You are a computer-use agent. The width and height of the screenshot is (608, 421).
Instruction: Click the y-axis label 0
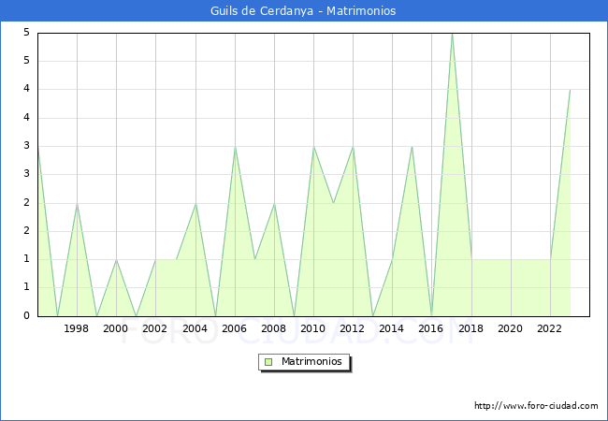coord(26,316)
